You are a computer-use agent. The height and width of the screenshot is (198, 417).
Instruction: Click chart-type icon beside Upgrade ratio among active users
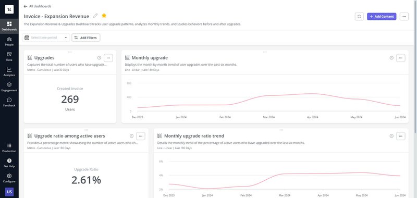click(x=30, y=136)
